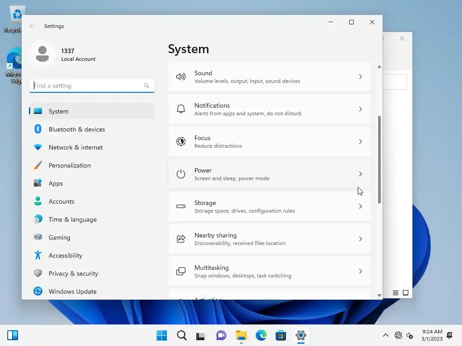Click the Gaming controller icon
Image resolution: width=462 pixels, height=346 pixels.
[x=38, y=237]
